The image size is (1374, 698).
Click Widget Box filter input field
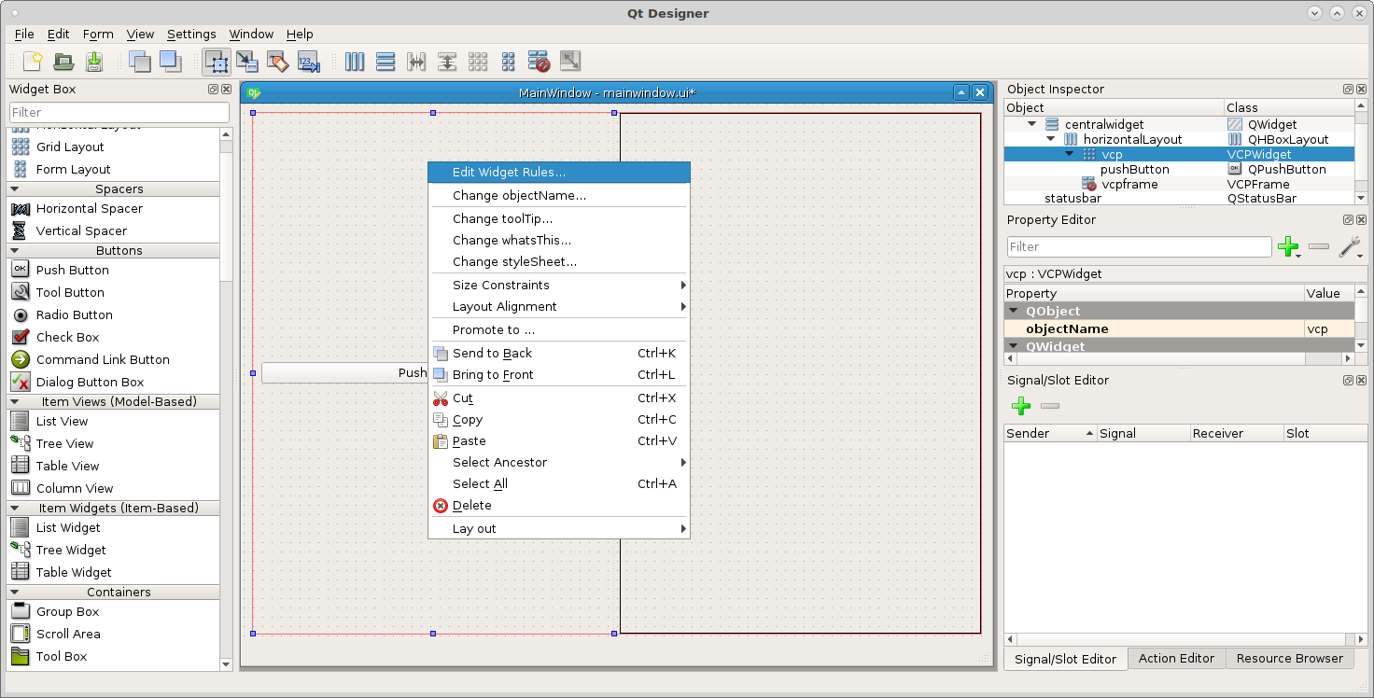[119, 112]
